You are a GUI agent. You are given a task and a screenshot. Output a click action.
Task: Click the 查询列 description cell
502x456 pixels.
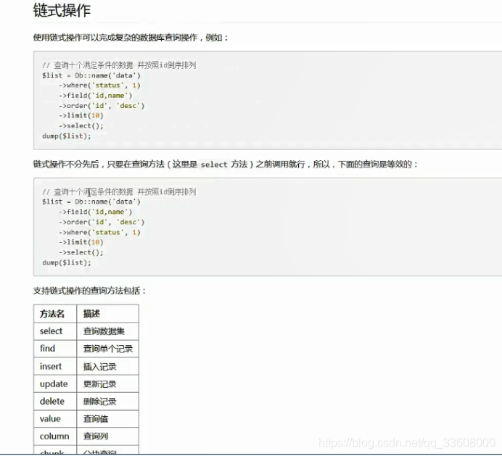[x=107, y=436]
